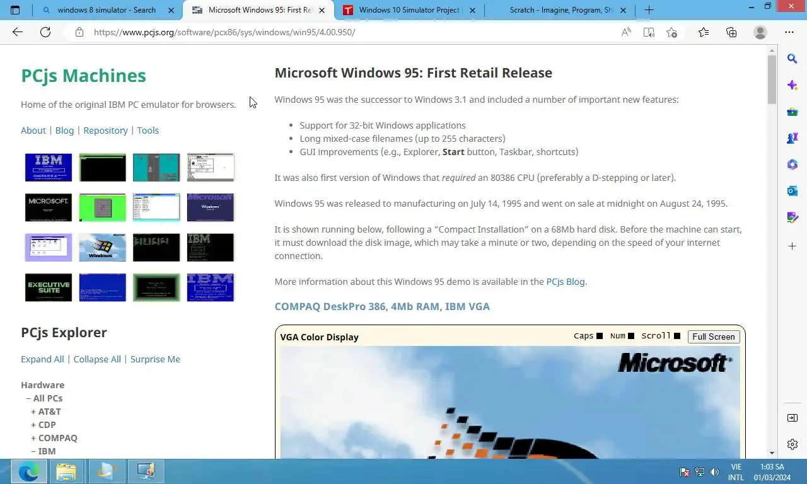The width and height of the screenshot is (807, 484).
Task: View site information lock icon
Action: click(x=79, y=32)
